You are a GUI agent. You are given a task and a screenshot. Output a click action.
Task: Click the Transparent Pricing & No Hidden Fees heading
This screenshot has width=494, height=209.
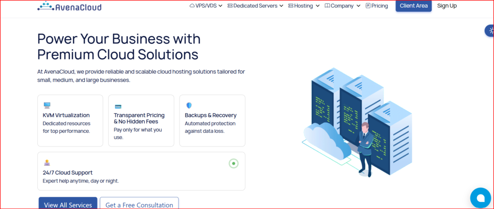[139, 118]
